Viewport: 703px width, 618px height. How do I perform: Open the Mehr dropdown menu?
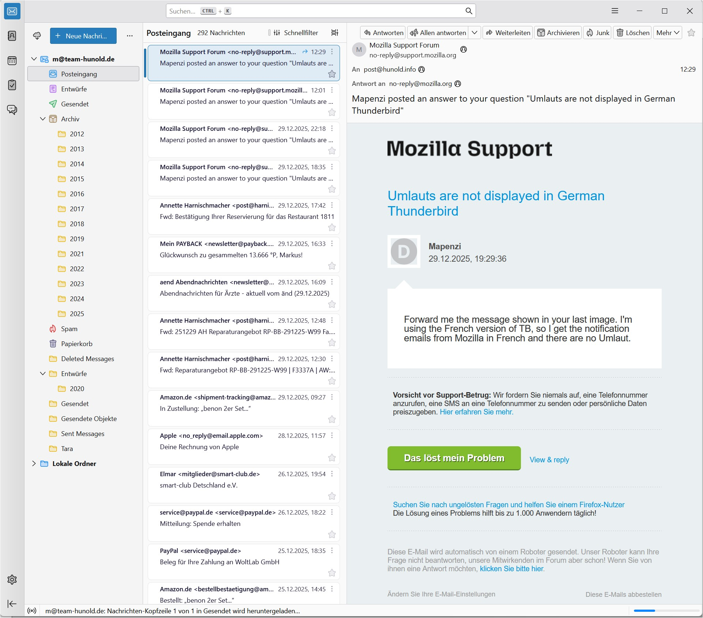coord(668,33)
